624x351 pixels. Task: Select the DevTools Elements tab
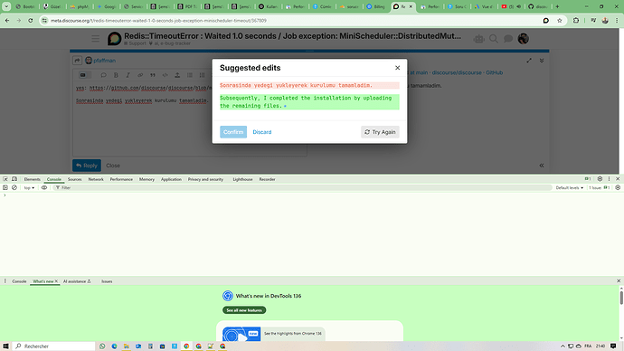(x=32, y=179)
